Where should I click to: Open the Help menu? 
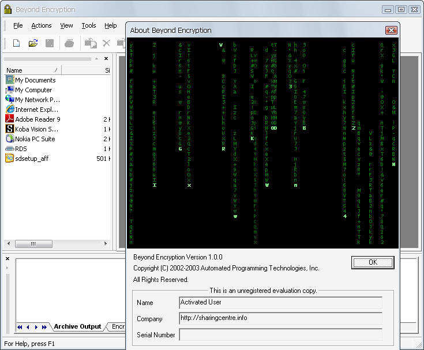(x=111, y=25)
